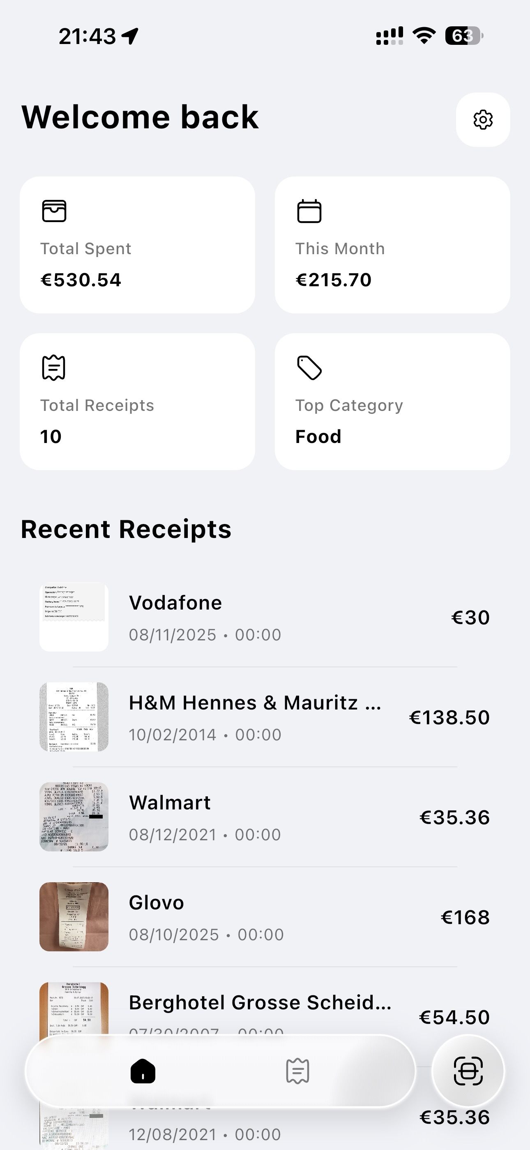The image size is (530, 1150).
Task: Tap the Walmart €35.36 amount
Action: pyautogui.click(x=454, y=817)
